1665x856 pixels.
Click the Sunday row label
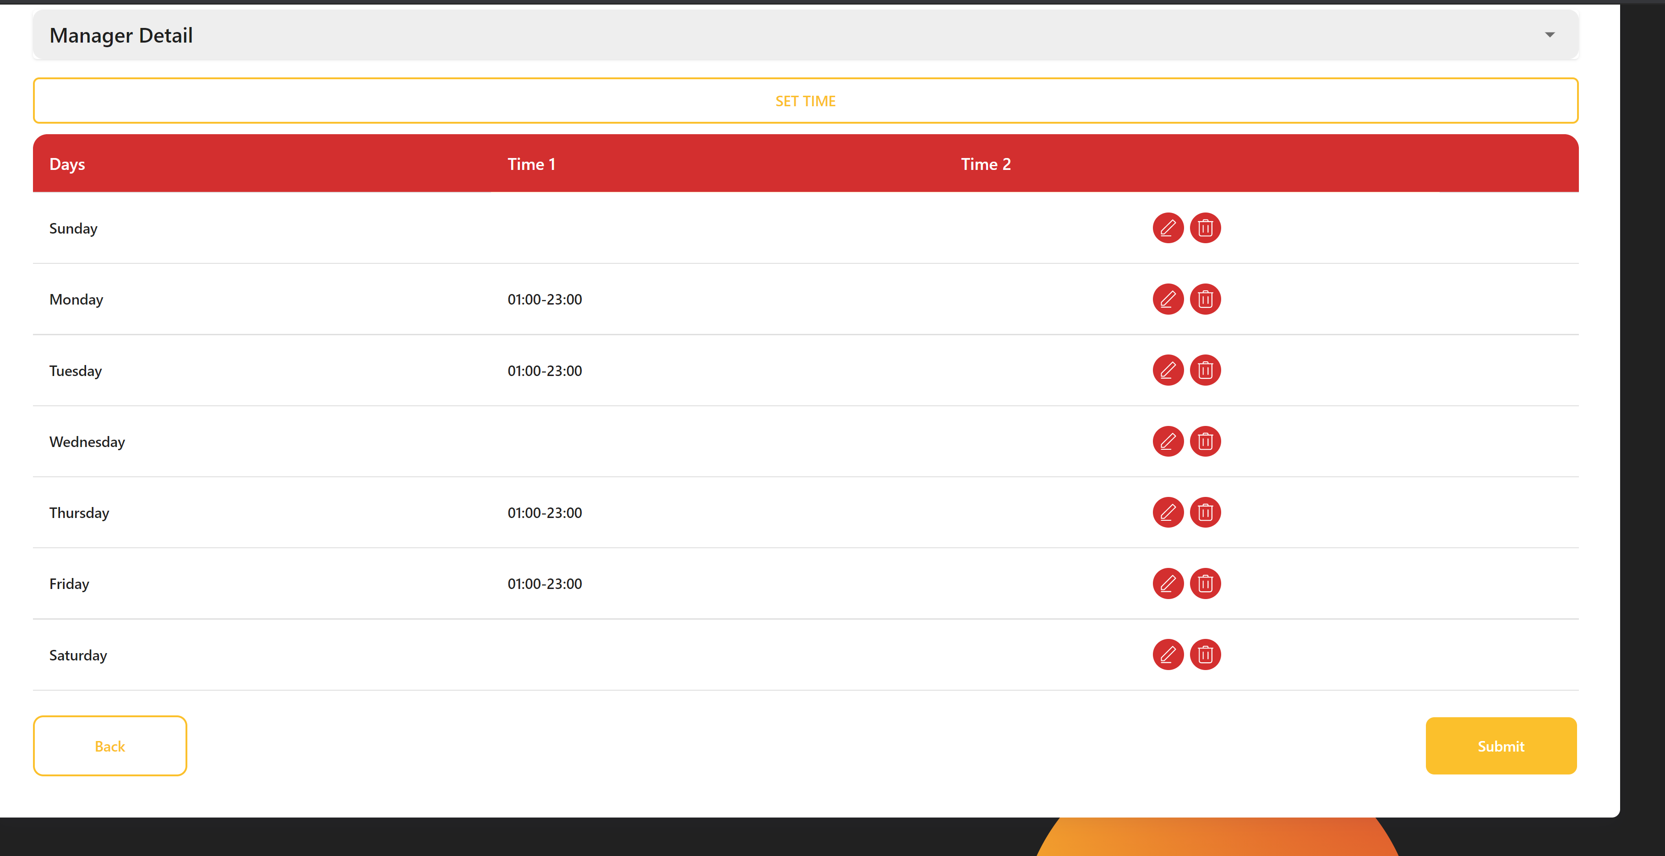coord(73,229)
